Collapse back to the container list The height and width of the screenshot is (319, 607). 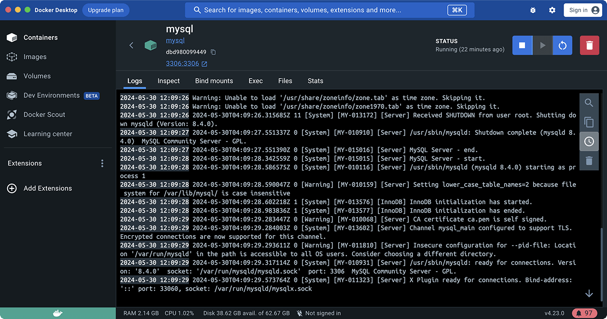click(131, 45)
